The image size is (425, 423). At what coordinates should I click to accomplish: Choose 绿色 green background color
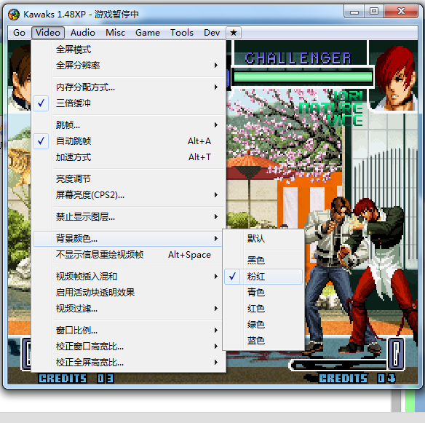(263, 325)
